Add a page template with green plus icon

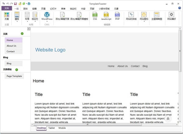click(22, 69)
